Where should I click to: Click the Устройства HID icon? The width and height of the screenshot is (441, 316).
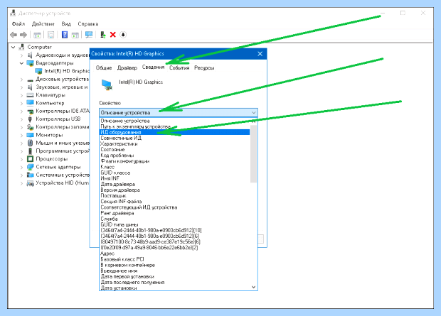click(30, 183)
